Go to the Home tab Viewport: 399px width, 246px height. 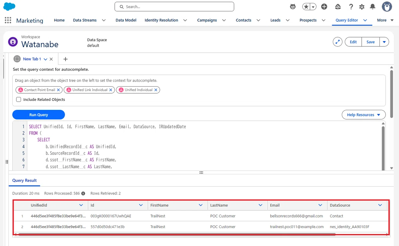click(59, 20)
